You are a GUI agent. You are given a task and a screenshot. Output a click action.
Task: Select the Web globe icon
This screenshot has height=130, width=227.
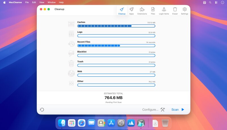point(72,73)
